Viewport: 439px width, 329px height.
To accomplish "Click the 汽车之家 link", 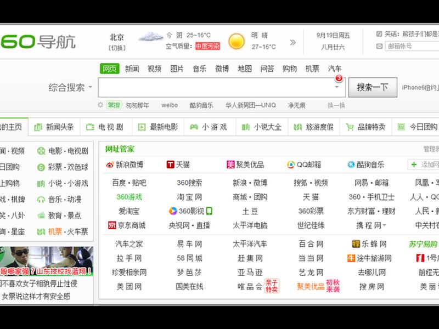I will coord(129,244).
